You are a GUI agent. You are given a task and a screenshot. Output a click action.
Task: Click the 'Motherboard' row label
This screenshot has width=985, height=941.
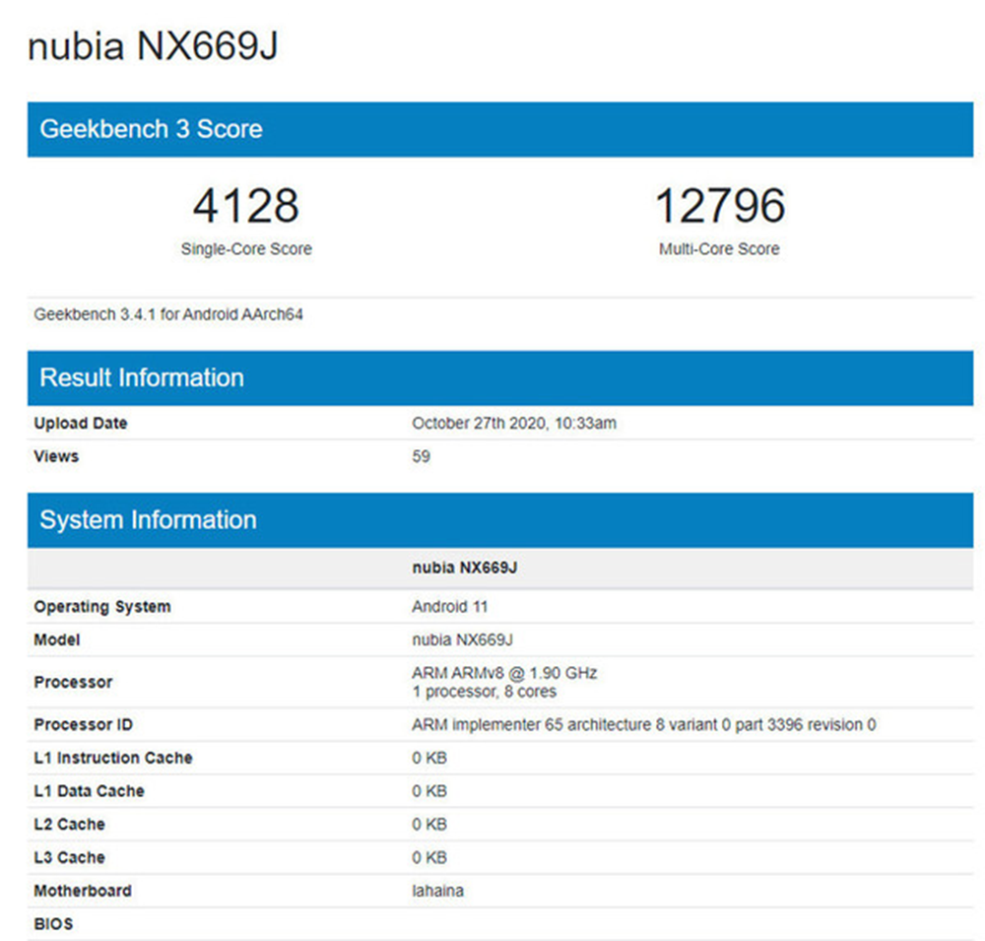(x=83, y=892)
